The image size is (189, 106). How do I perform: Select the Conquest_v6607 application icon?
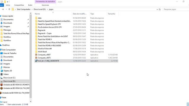pos(36,55)
